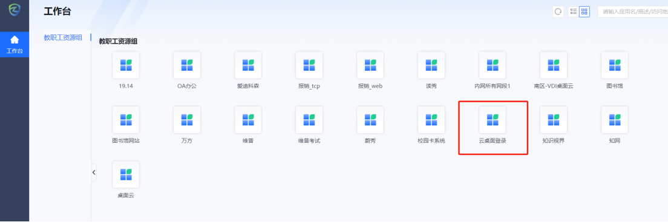
Task: Launch the 万方 database icon
Action: click(187, 120)
